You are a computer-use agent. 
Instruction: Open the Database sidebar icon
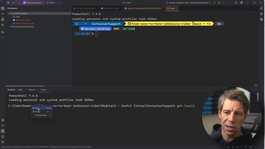point(261,19)
